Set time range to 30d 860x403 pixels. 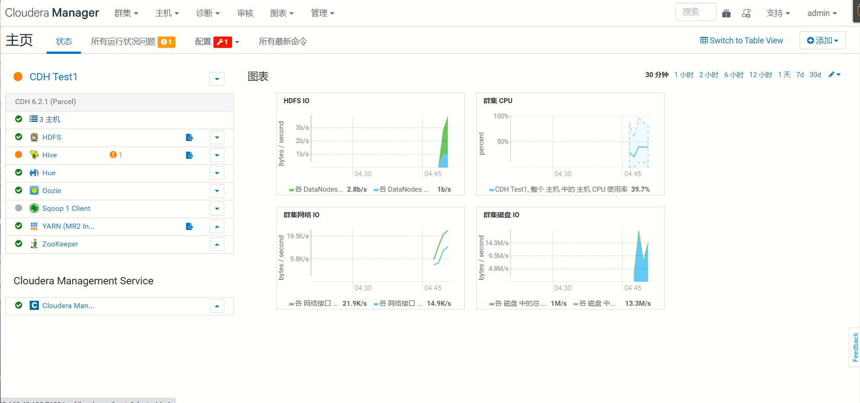coord(815,75)
